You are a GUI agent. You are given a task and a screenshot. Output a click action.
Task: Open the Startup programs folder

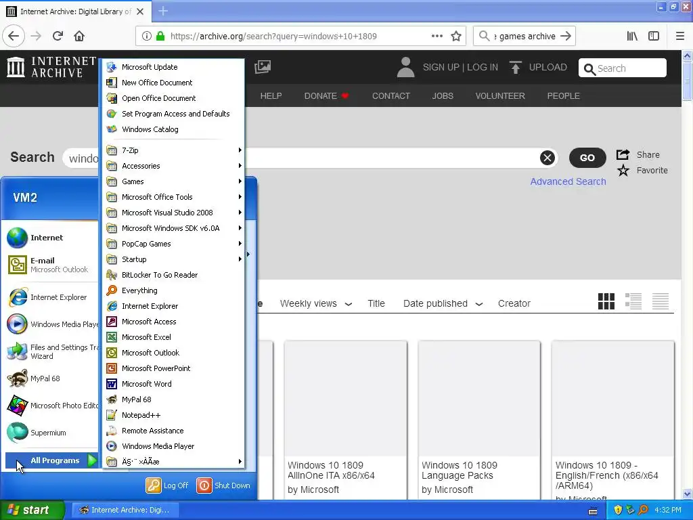coord(173,259)
